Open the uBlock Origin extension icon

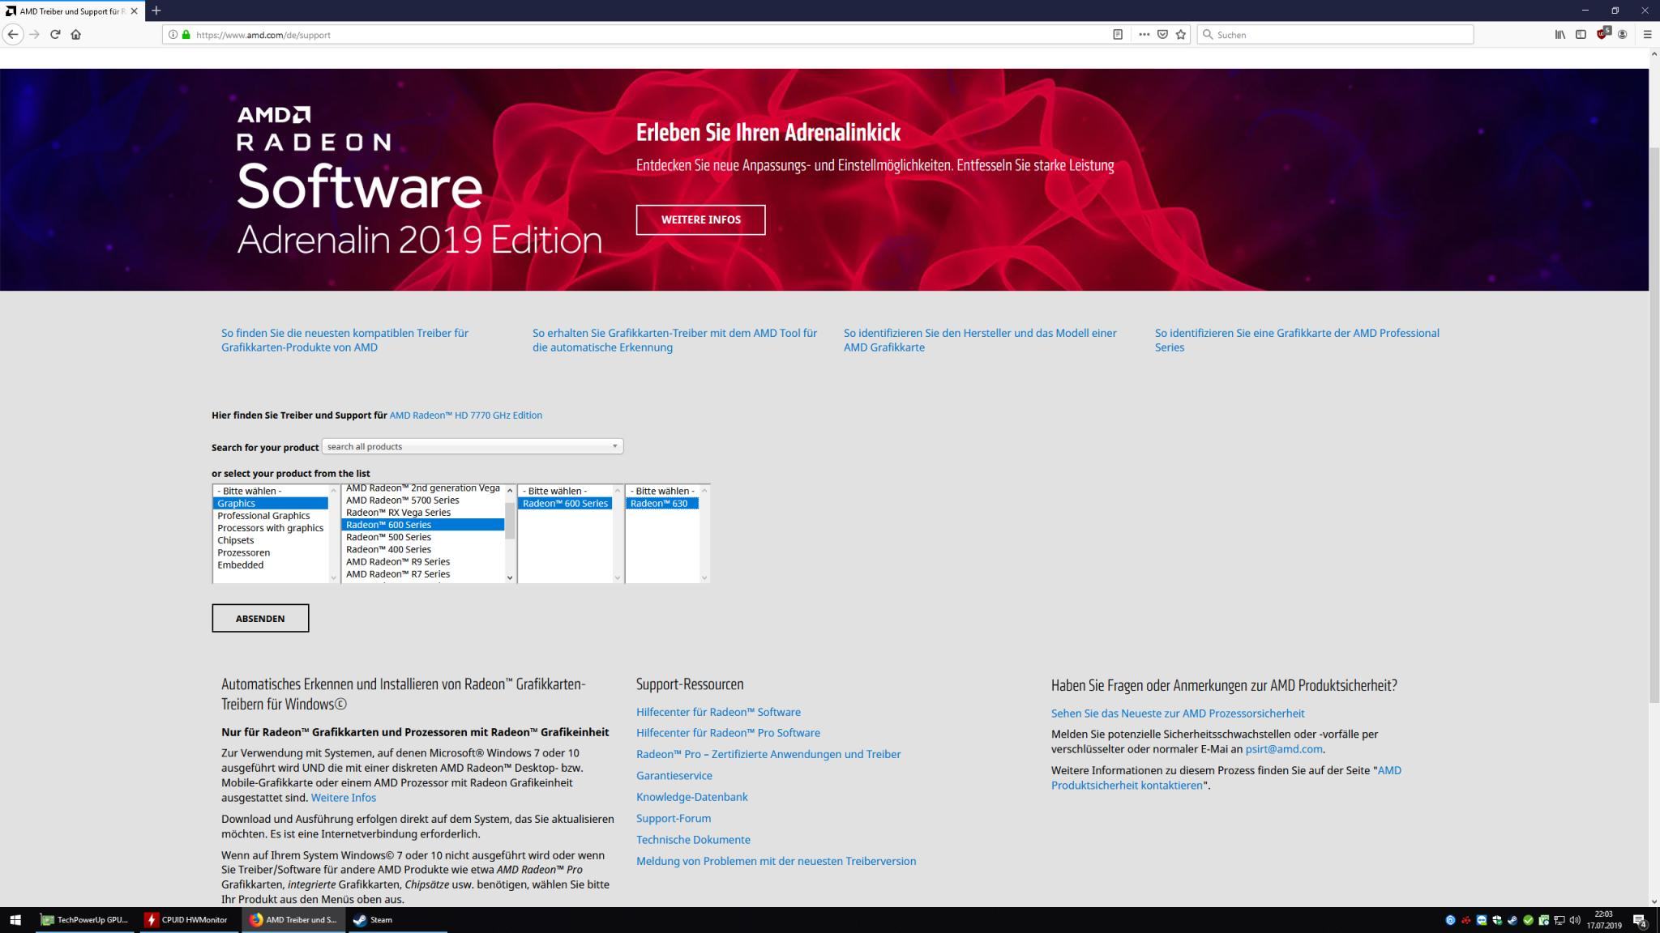point(1602,34)
